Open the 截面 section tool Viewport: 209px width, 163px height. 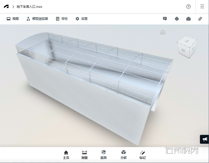pyautogui.click(x=104, y=155)
